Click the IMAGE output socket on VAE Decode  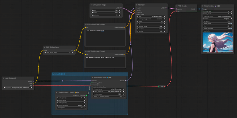tap(196, 9)
